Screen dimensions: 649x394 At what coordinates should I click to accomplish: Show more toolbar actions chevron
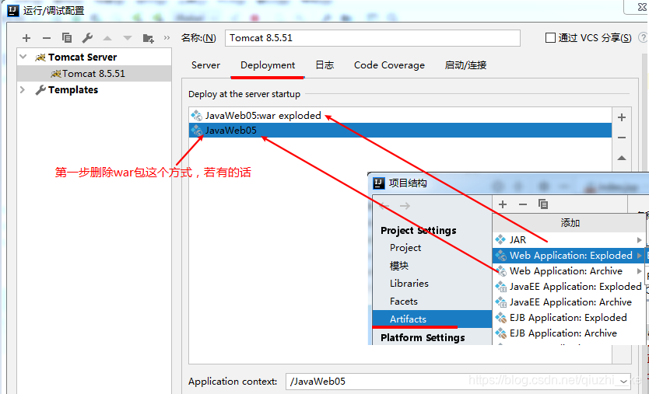pos(167,37)
